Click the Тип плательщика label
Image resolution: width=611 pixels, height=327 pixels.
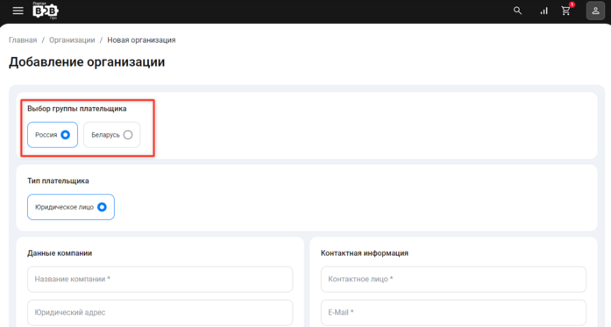pos(58,181)
